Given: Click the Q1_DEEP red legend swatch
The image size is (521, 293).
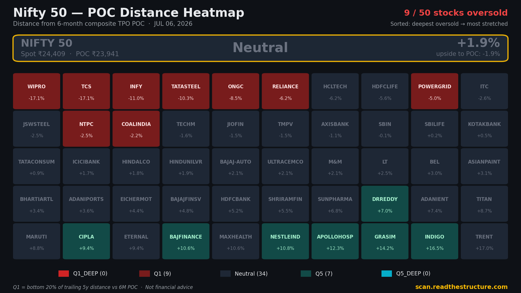Looking at the screenshot, I should [64, 274].
